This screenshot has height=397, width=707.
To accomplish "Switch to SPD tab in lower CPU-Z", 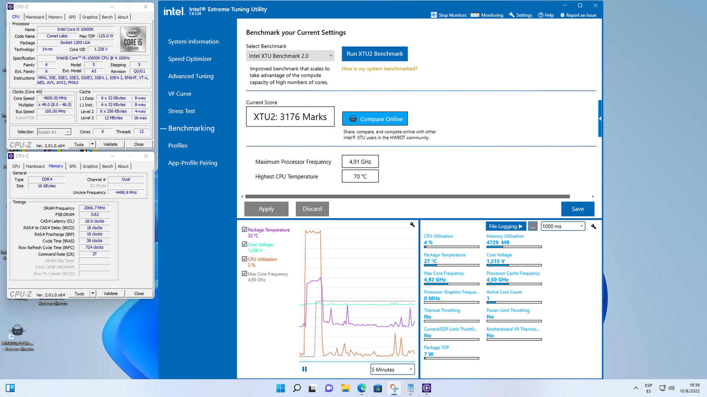I will [x=73, y=166].
